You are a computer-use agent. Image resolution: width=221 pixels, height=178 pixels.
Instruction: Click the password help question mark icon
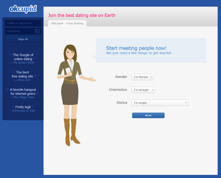37,31
